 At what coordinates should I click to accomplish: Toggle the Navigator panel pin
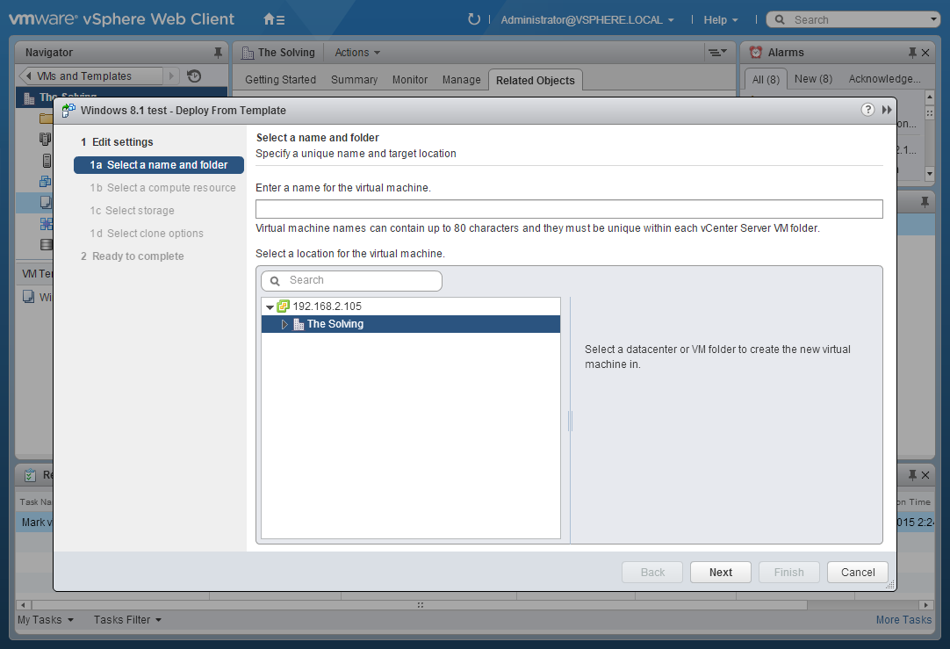[x=218, y=53]
